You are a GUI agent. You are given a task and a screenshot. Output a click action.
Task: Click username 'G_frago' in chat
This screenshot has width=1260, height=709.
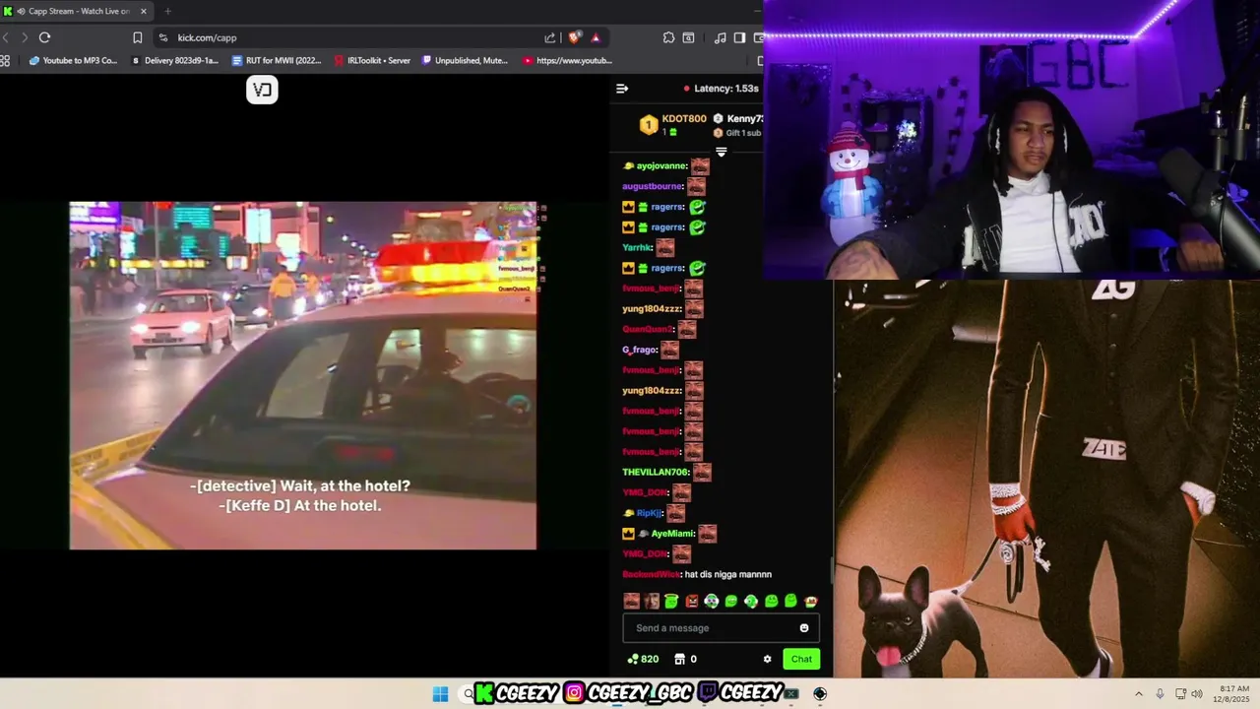639,350
